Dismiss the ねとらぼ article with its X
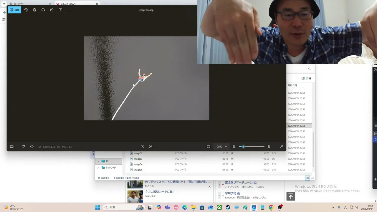377x212 pixels. point(210,186)
